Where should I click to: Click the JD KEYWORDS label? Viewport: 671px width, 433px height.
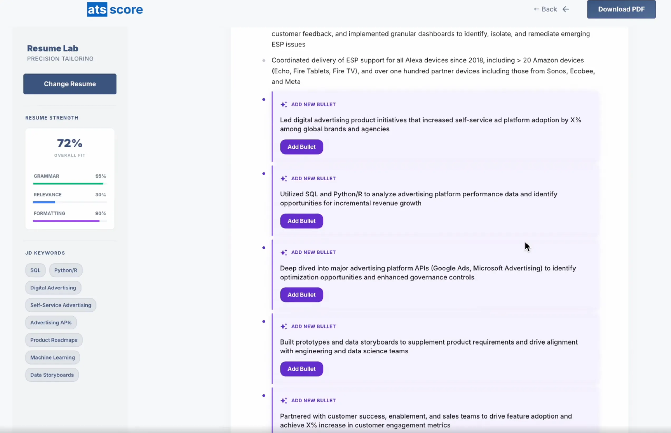point(45,253)
